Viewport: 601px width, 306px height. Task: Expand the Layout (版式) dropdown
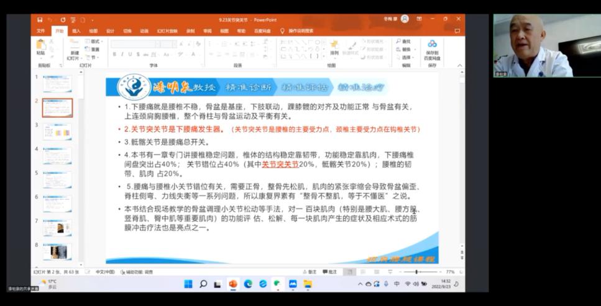point(93,41)
